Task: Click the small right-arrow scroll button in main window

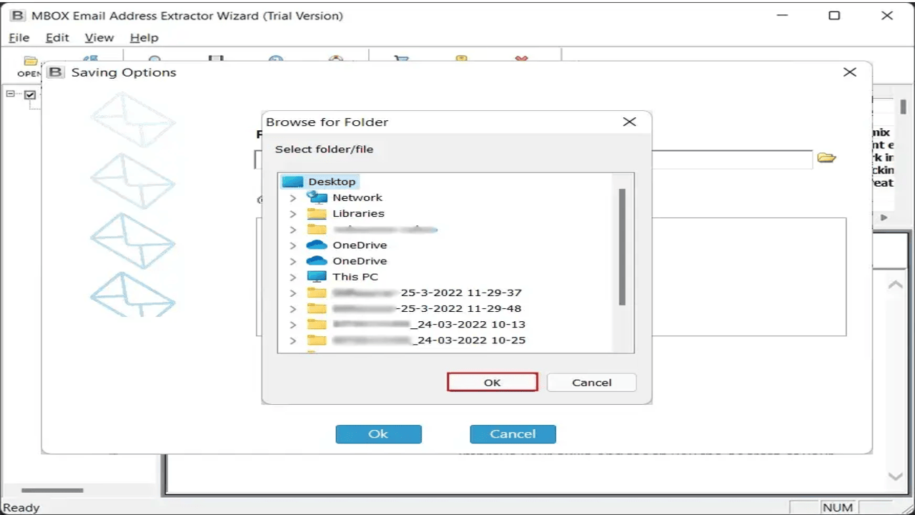Action: click(884, 217)
